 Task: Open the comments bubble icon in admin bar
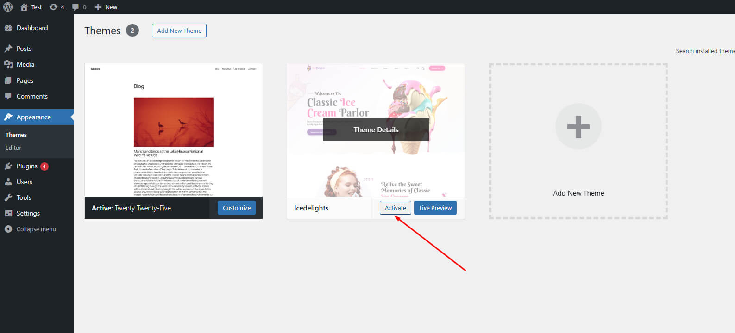[x=75, y=7]
